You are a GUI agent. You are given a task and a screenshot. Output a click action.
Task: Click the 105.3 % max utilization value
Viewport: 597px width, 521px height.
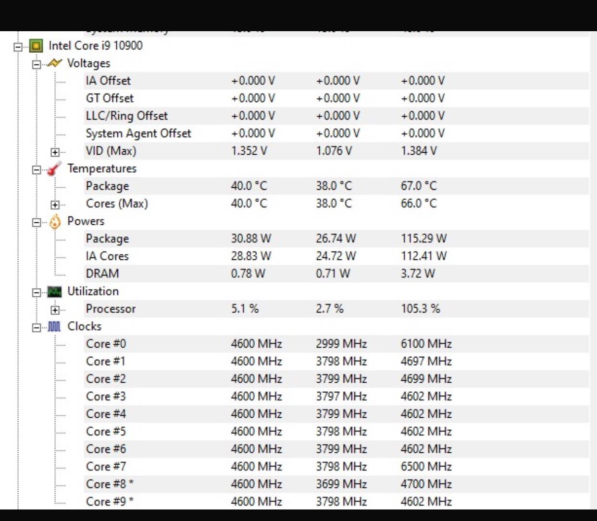pyautogui.click(x=421, y=309)
